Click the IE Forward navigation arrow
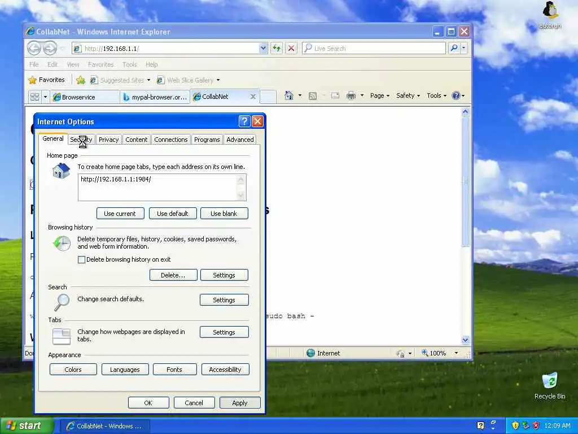This screenshot has height=434, width=578. 50,48
